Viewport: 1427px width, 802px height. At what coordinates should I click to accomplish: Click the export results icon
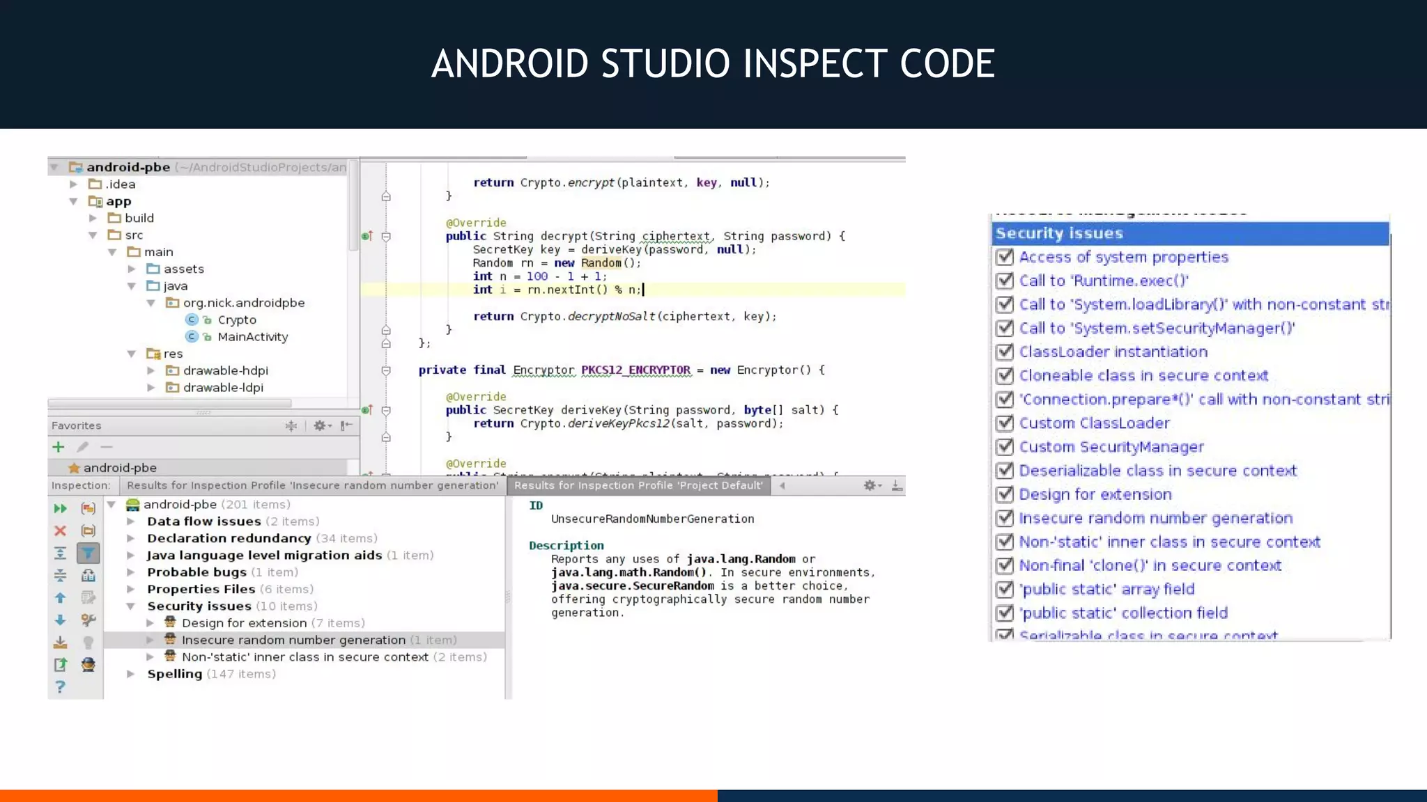[61, 665]
